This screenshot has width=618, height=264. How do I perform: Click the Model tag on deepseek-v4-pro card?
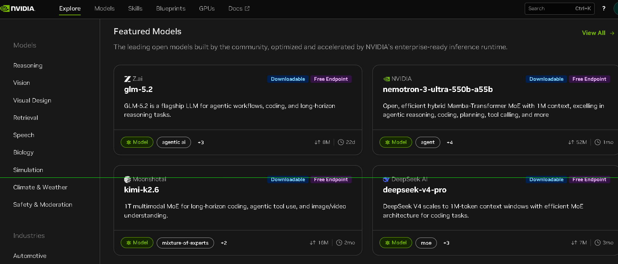click(396, 243)
